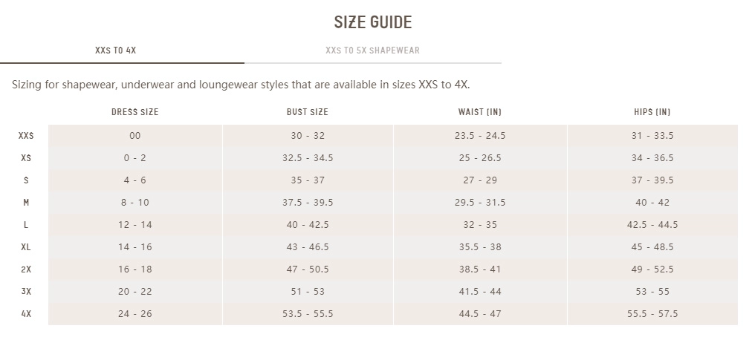Select the XS size row label

(x=26, y=158)
